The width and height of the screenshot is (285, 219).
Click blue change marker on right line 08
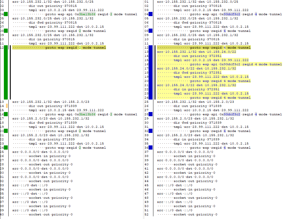click(x=151, y=31)
